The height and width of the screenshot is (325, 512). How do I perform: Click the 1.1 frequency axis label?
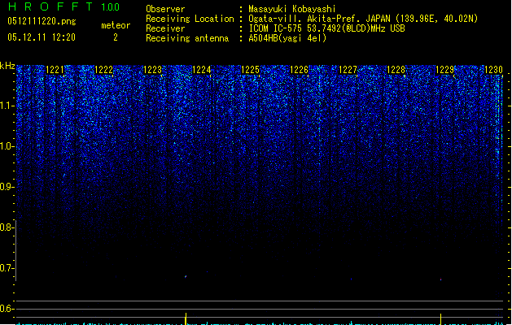(7, 106)
